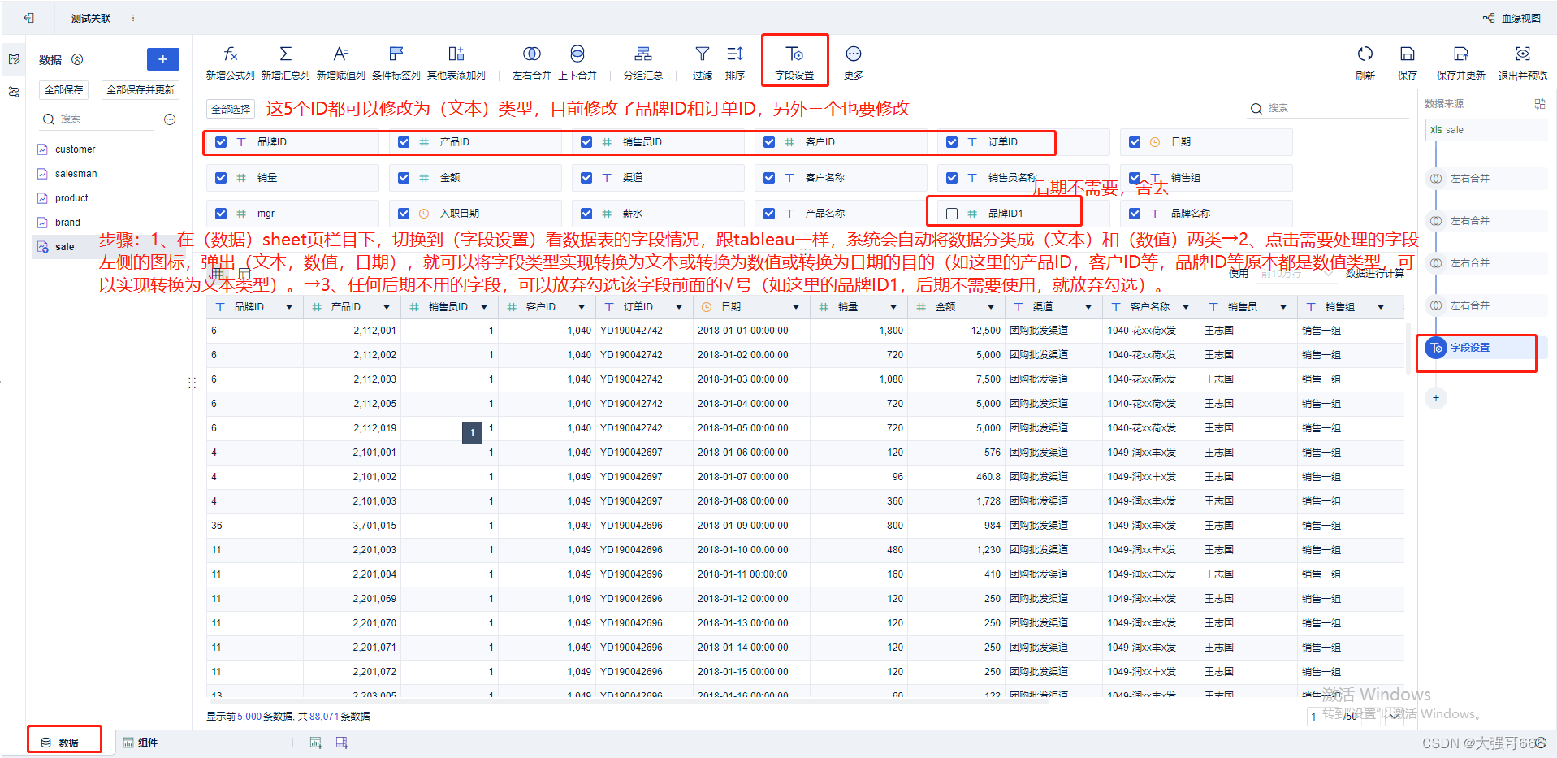1557x758 pixels.
Task: Open the 血缘视图 lineage view
Action: tap(1512, 18)
